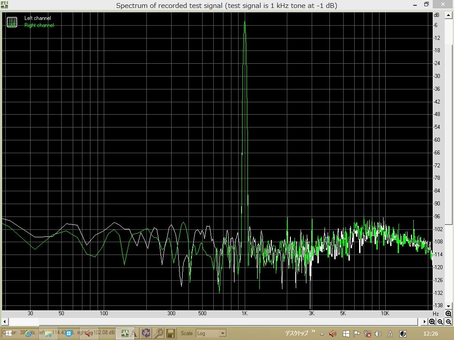Click the 3K frequency axis label
This screenshot has height=340, width=454.
tap(312, 313)
